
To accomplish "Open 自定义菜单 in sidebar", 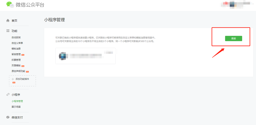I will [17, 43].
